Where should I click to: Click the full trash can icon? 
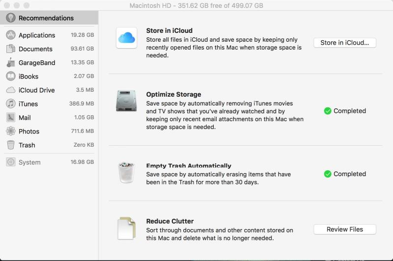click(126, 172)
